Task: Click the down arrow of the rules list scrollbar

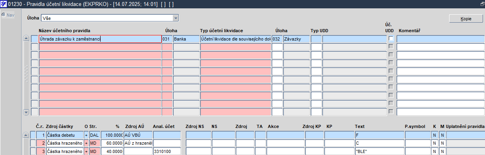Action: (x=26, y=112)
